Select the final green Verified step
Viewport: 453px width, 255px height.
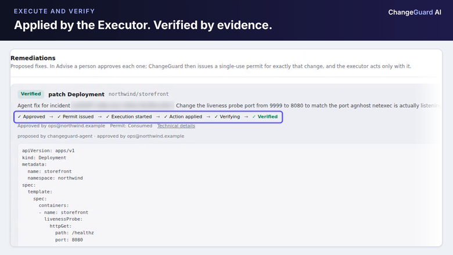click(265, 117)
